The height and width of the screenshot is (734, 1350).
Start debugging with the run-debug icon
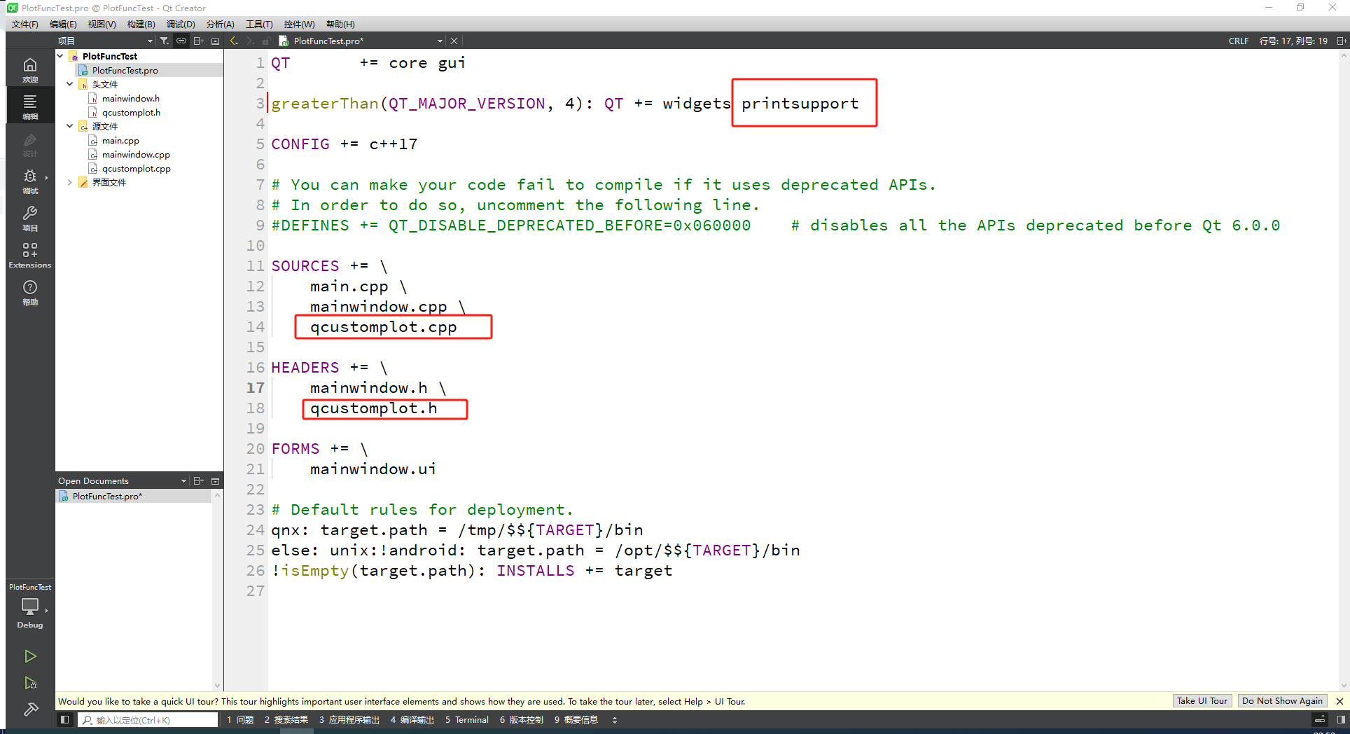[30, 683]
